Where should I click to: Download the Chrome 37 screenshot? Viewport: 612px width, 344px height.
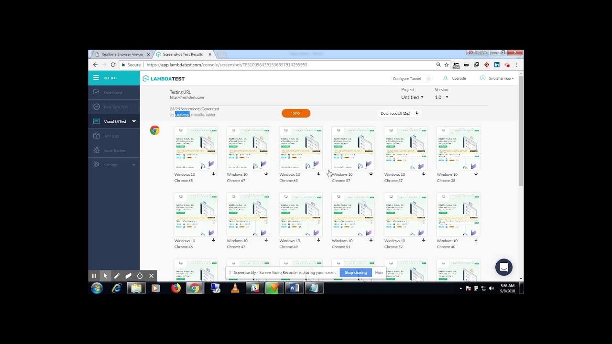point(424,174)
